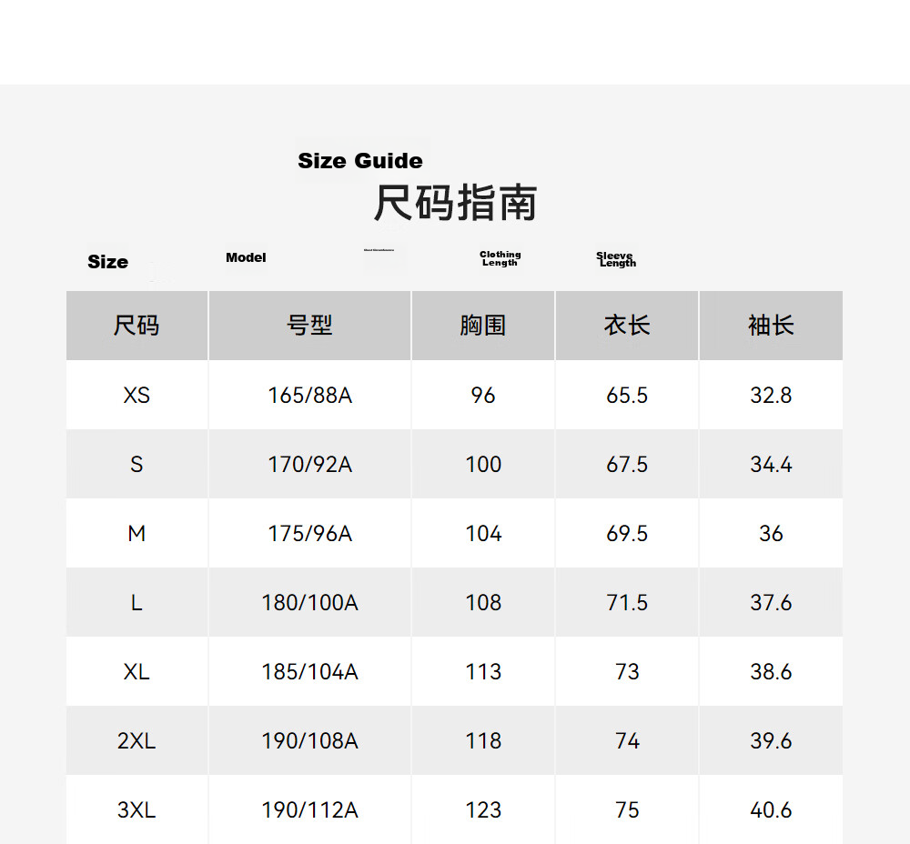Click the "185/104A" model cell
This screenshot has width=910, height=844.
[x=310, y=671]
